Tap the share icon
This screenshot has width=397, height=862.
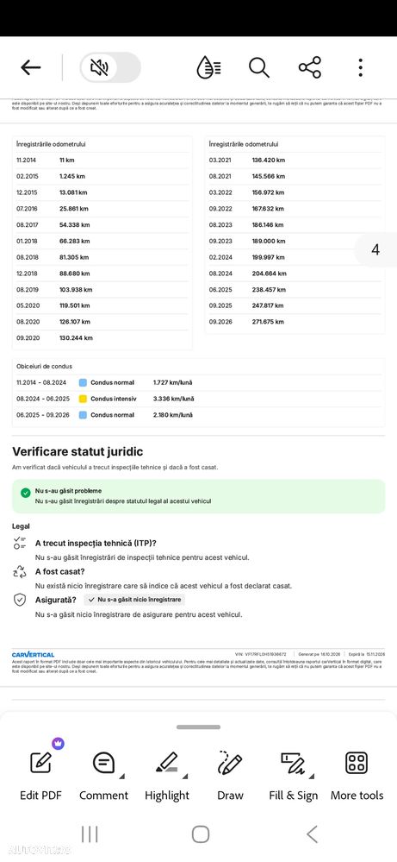[x=310, y=67]
